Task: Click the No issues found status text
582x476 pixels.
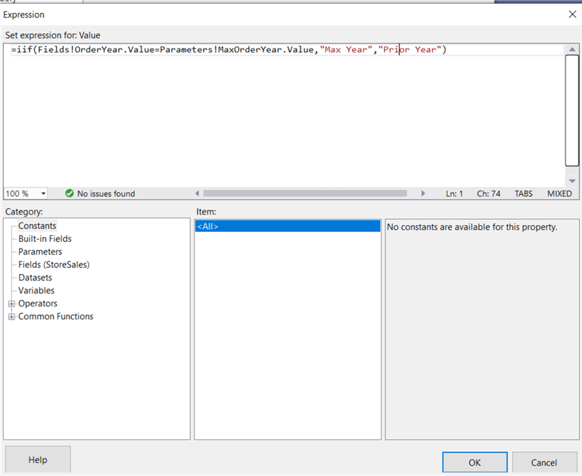Action: pyautogui.click(x=106, y=193)
